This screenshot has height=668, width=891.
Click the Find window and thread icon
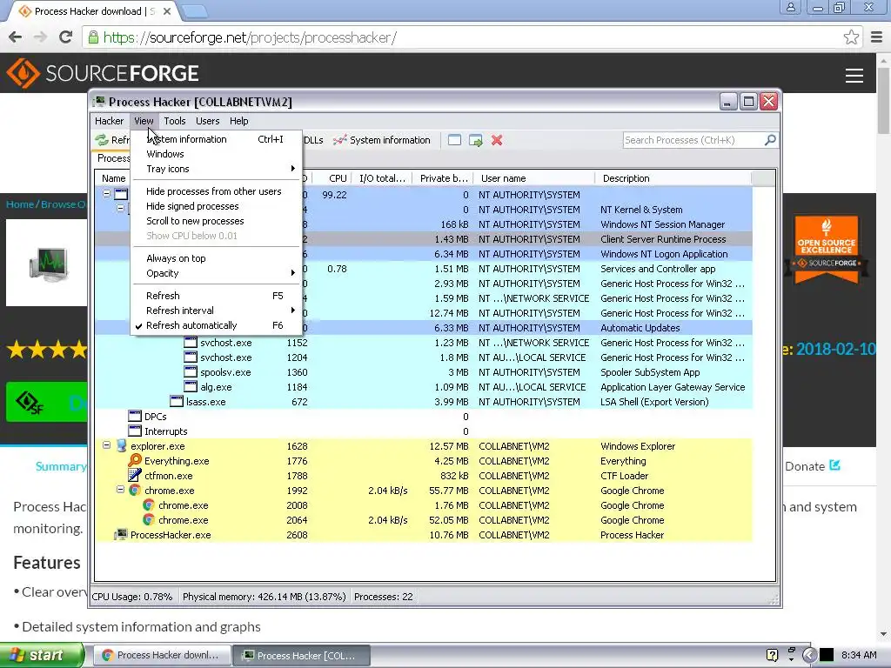(x=476, y=140)
